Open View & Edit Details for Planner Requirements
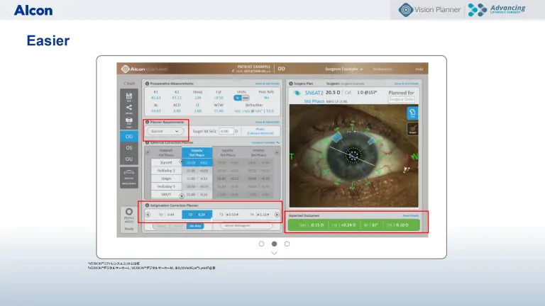Image resolution: width=545 pixels, height=306 pixels. tap(267, 122)
